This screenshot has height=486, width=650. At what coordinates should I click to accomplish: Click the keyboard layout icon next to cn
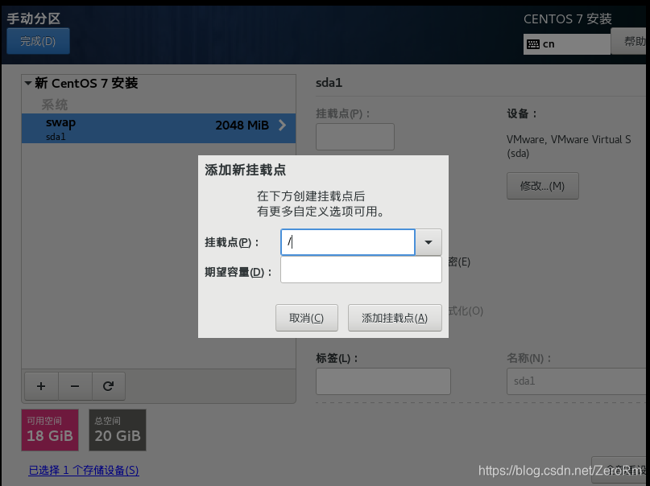click(533, 44)
